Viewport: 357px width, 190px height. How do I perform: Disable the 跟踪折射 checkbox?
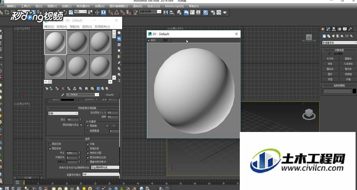[50, 148]
